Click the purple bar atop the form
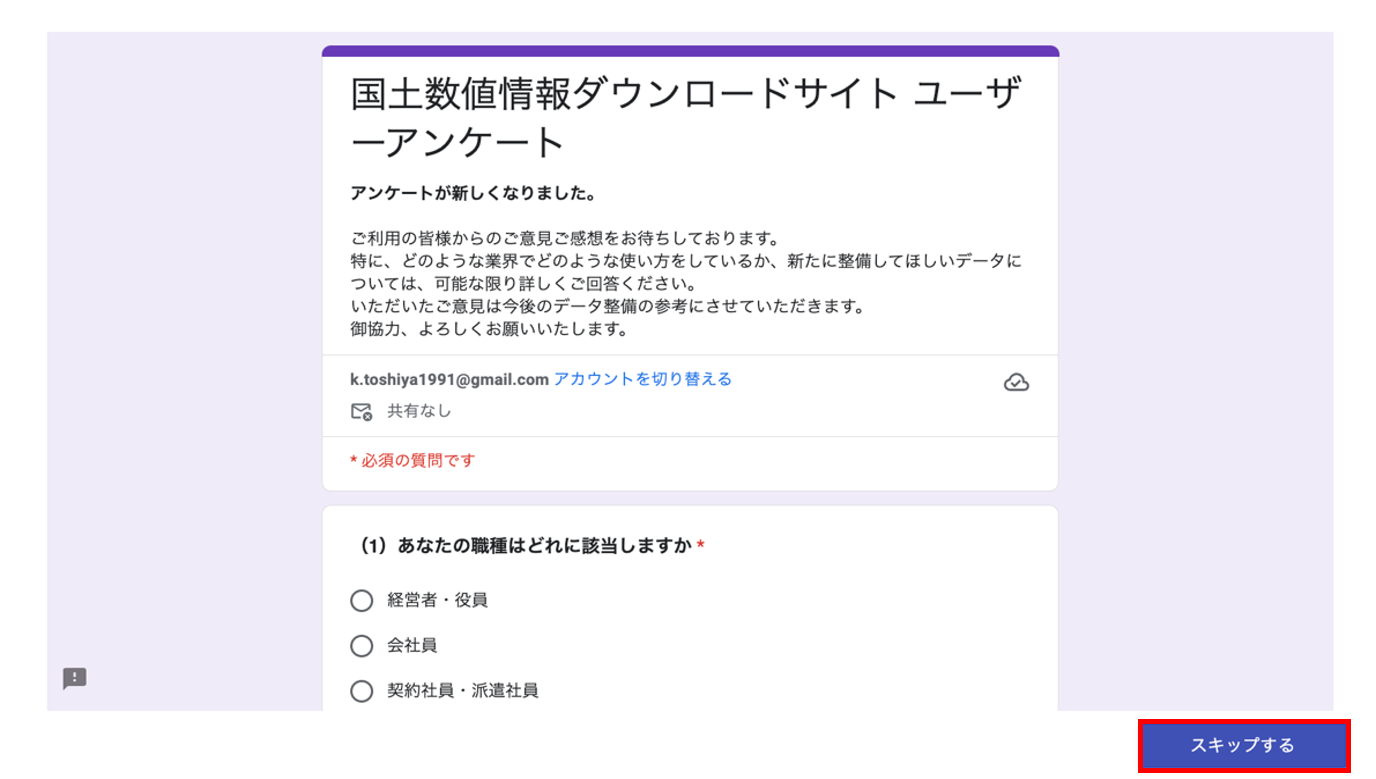 (x=690, y=51)
